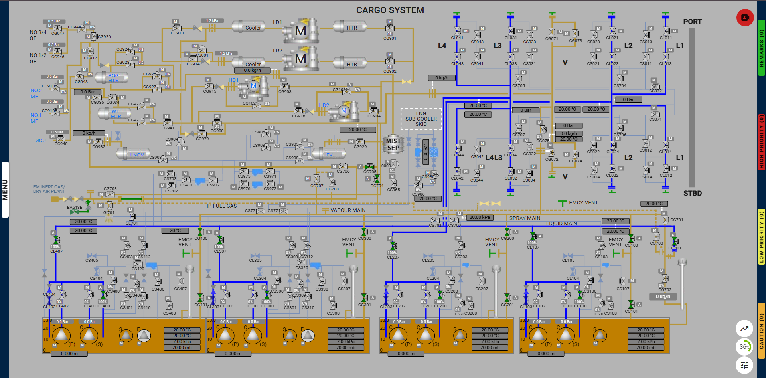Expand the REMARKS (0) panel
766x378 pixels.
coord(762,48)
